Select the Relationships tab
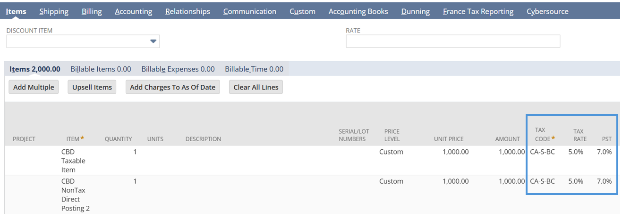622x218 pixels. pos(187,11)
